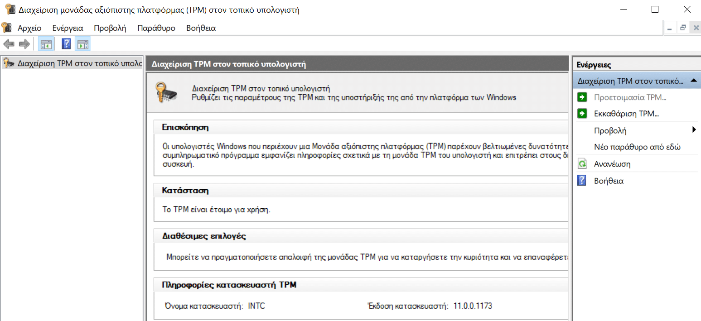Collapse the Διαχείριση TPM actions section arrow
Viewport: 701px width, 321px height.
[x=693, y=81]
